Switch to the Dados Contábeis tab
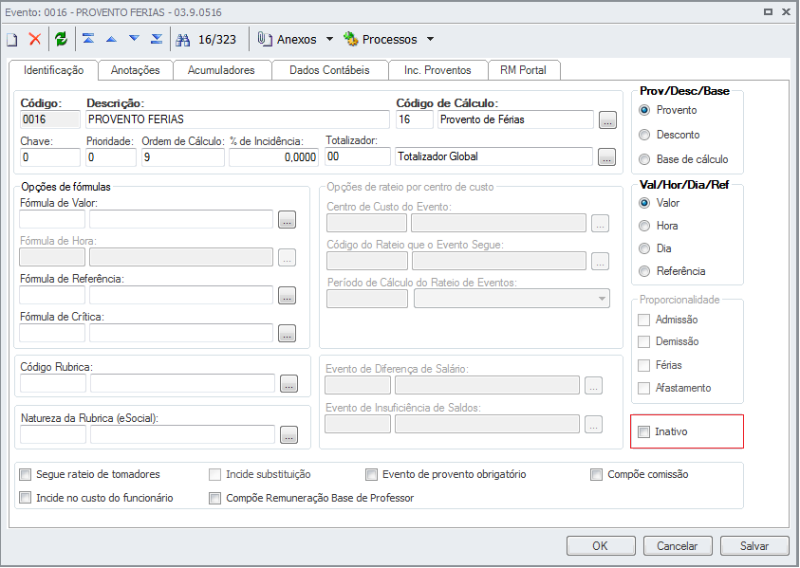Screen dimensions: 800x568 pyautogui.click(x=329, y=70)
